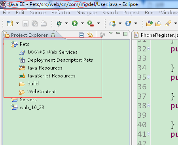This screenshot has width=178, height=145.
Task: Select Java Resources node
Action: [45, 68]
